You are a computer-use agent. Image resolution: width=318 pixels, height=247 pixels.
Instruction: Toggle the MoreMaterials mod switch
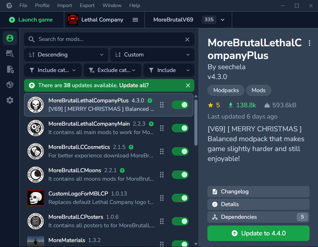click(x=180, y=243)
